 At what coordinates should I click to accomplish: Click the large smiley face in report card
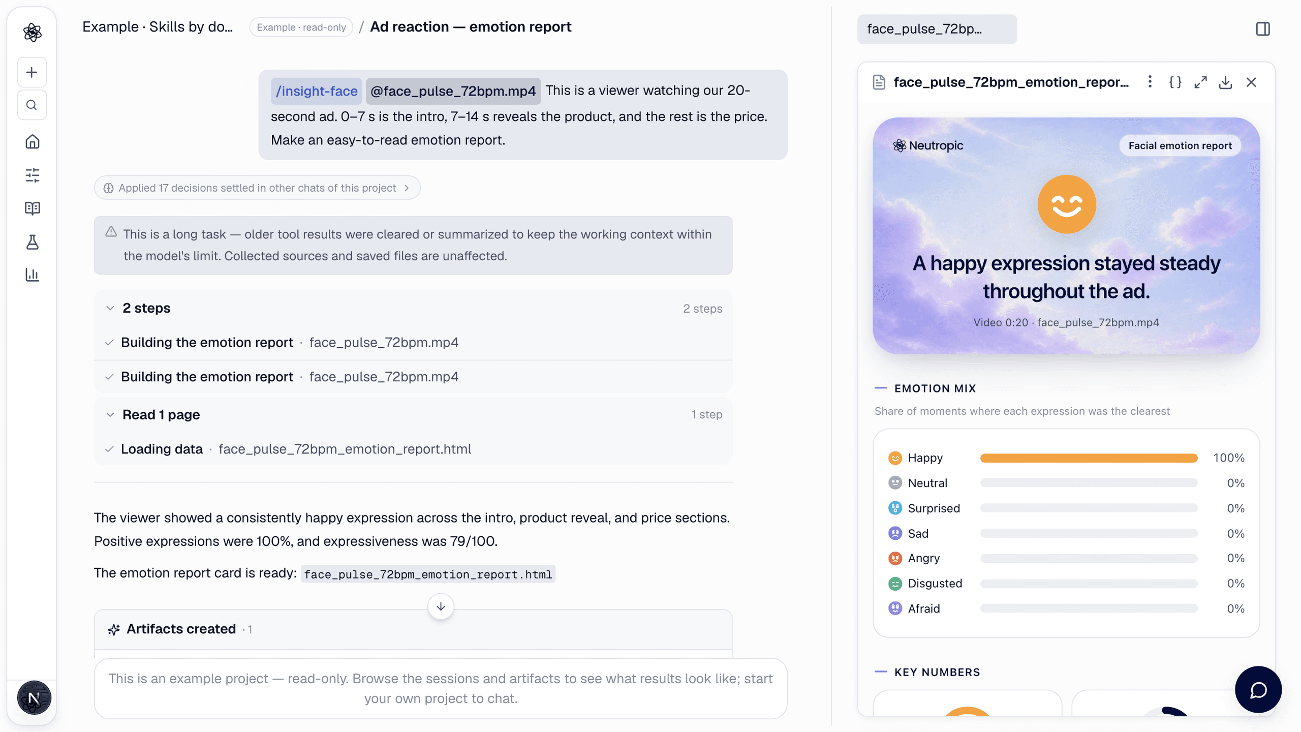(x=1066, y=204)
